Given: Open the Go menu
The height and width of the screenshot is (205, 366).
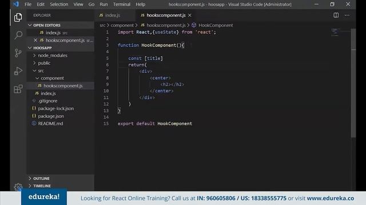Looking at the screenshot, I should pyautogui.click(x=91, y=4).
